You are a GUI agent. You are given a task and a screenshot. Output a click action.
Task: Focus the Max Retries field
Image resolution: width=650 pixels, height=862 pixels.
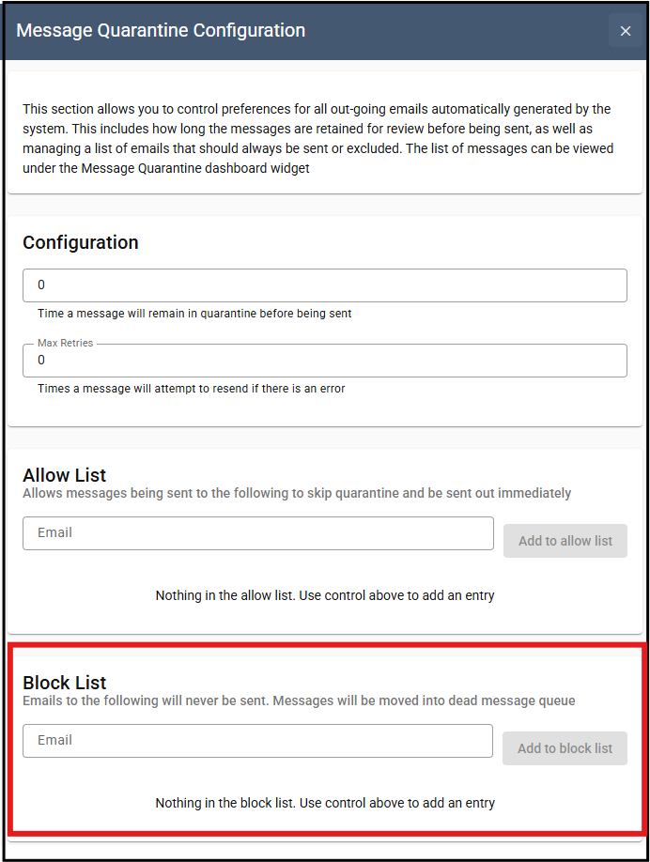click(x=324, y=361)
